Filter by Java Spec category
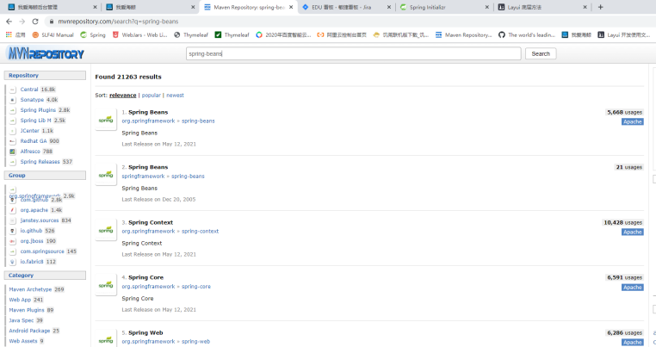 click(22, 320)
